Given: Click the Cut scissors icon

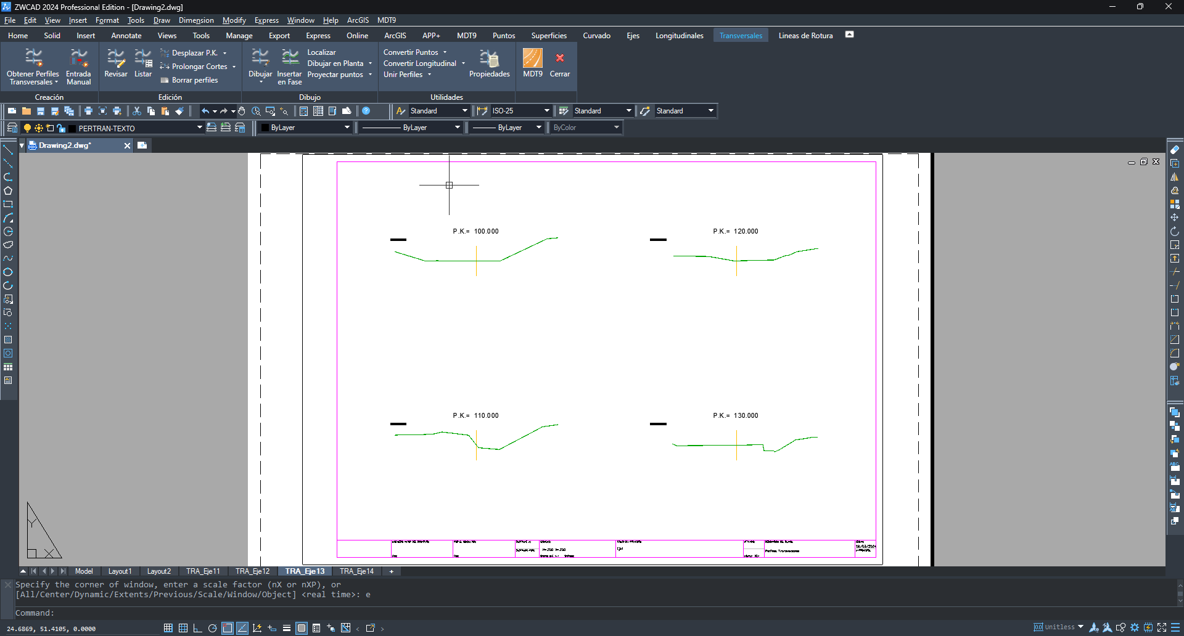Looking at the screenshot, I should click(137, 111).
